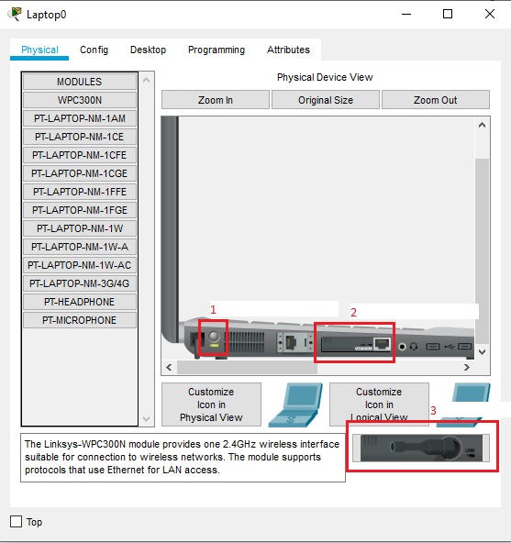Select the PT-HEADPHONE module

click(80, 302)
